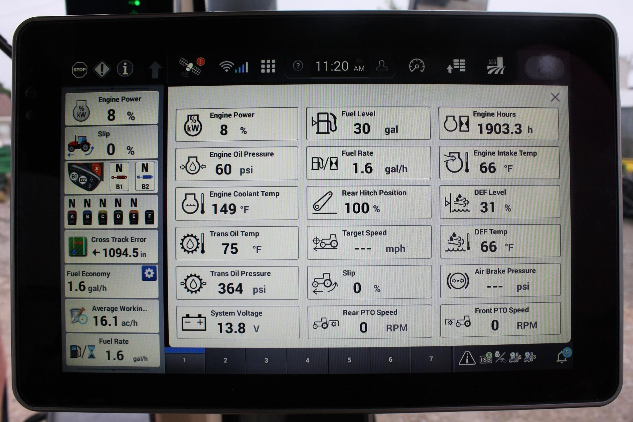Open the field rows guidance icon
633x422 pixels.
click(496, 66)
